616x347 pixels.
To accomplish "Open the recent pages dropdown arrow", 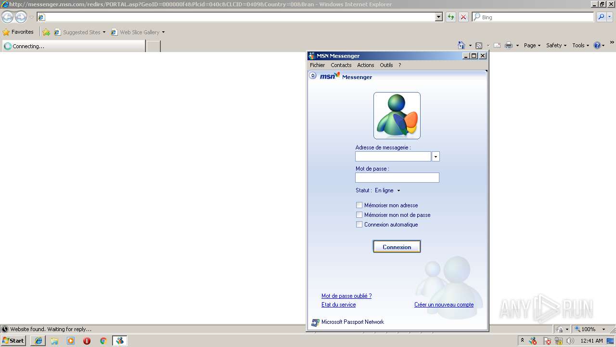I will 31,17.
